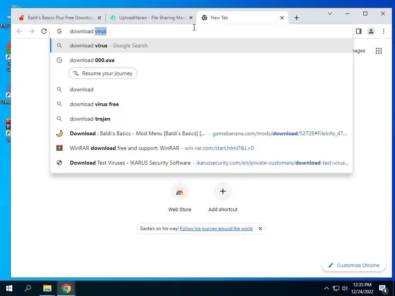This screenshot has height=296, width=395.
Task: Click the volume speaker icon in tray
Action: pos(345,288)
